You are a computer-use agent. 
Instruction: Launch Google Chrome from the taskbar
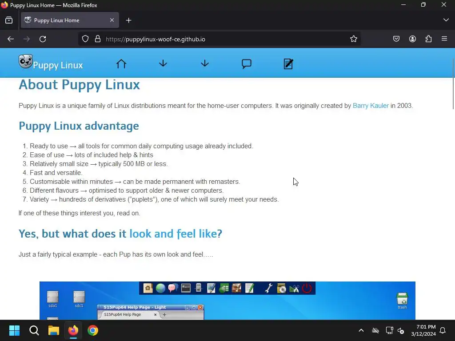93,330
